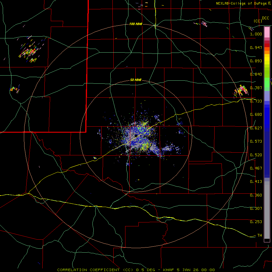Click the 0.947 scale value

[x=256, y=47]
